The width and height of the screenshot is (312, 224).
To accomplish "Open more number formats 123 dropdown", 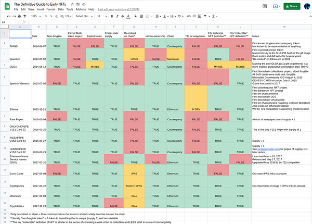I will [68, 16].
